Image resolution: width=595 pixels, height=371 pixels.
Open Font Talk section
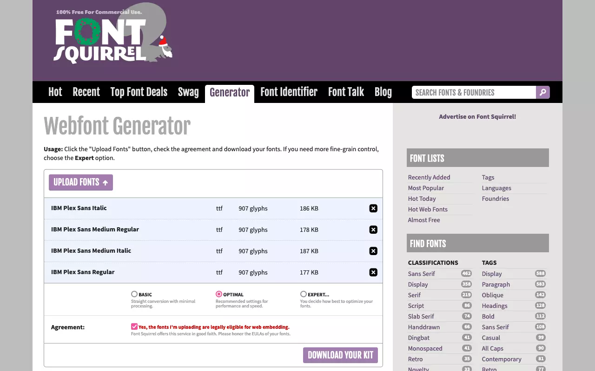click(346, 92)
